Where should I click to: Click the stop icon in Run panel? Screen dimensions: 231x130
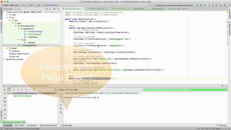pos(5,98)
